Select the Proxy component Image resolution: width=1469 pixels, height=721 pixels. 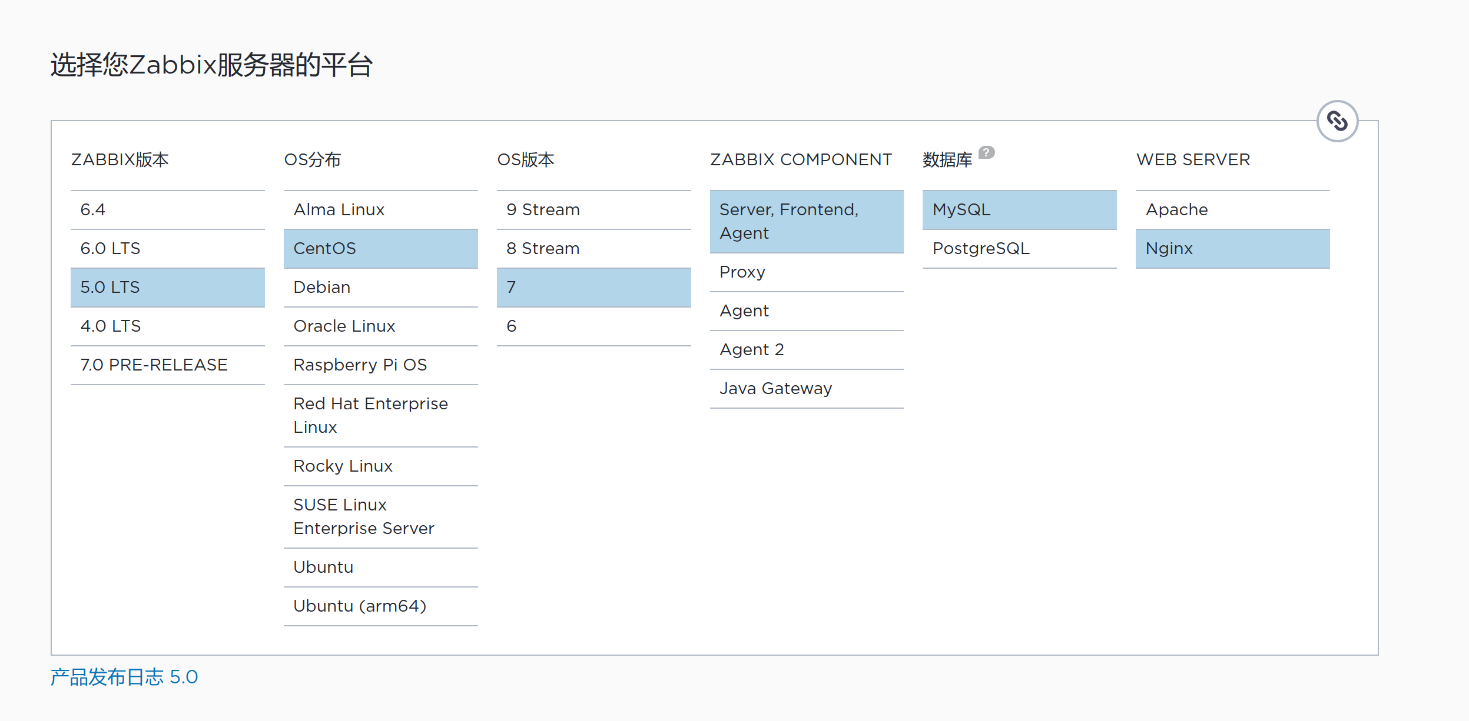click(x=807, y=272)
